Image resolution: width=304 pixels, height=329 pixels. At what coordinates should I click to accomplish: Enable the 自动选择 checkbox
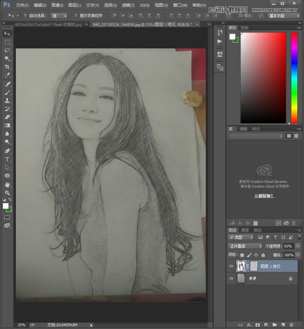(x=25, y=15)
